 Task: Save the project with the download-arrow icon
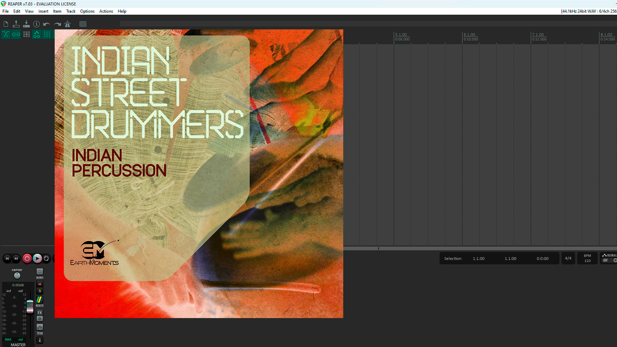coord(26,24)
